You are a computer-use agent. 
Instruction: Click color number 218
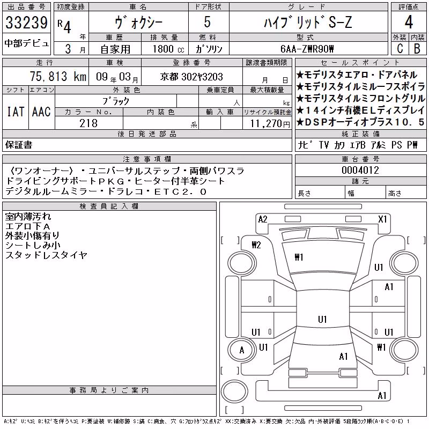tap(88, 123)
